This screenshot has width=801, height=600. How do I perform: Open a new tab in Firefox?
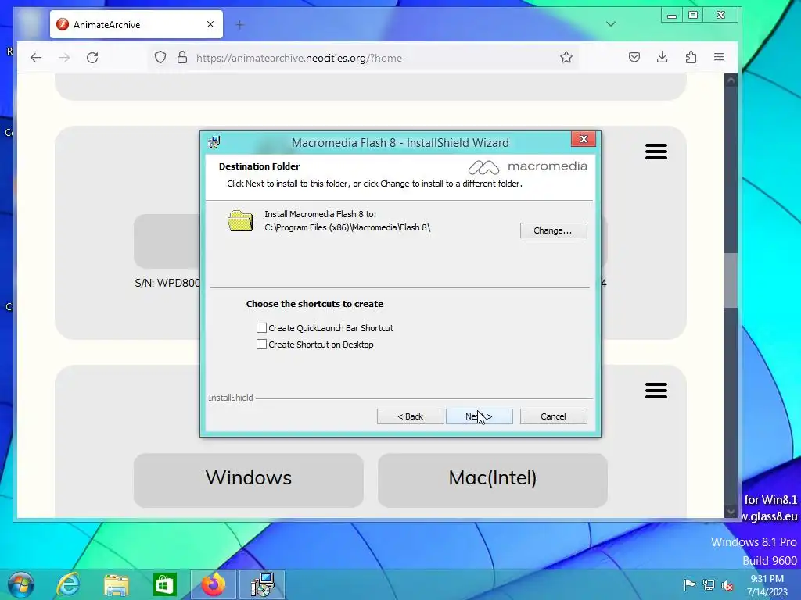239,24
